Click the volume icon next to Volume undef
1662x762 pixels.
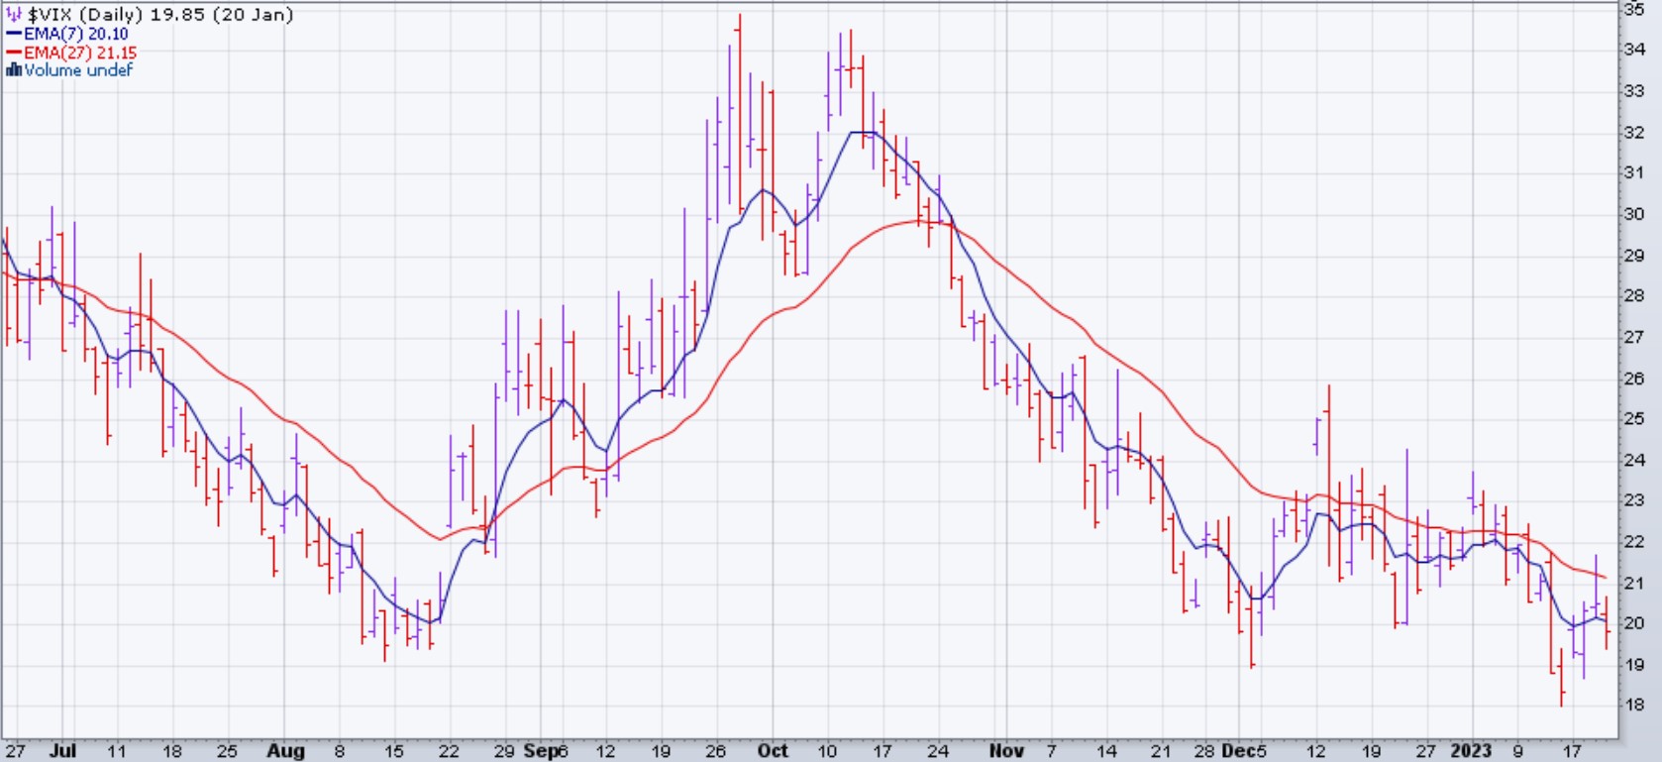click(14, 70)
